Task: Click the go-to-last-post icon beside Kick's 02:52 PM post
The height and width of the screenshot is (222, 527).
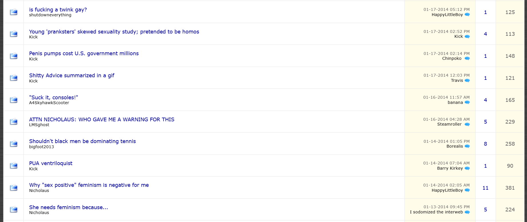Action: coord(467,37)
